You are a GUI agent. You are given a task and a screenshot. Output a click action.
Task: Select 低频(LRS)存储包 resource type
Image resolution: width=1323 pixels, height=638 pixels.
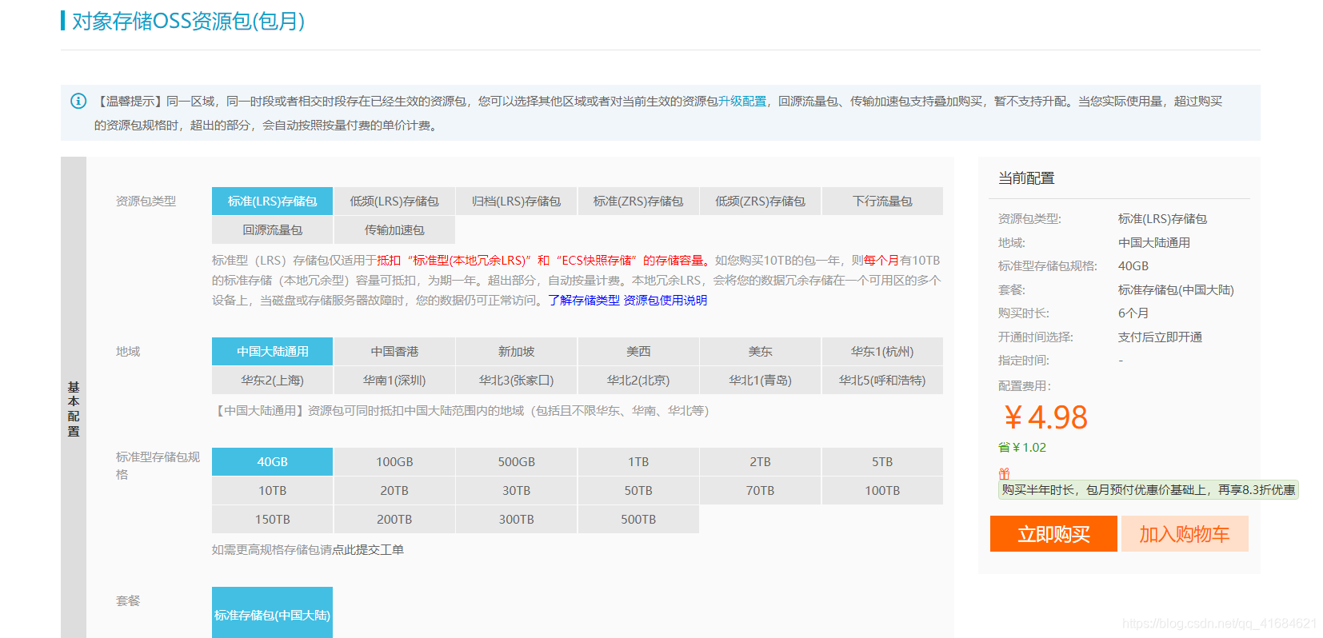(x=394, y=201)
